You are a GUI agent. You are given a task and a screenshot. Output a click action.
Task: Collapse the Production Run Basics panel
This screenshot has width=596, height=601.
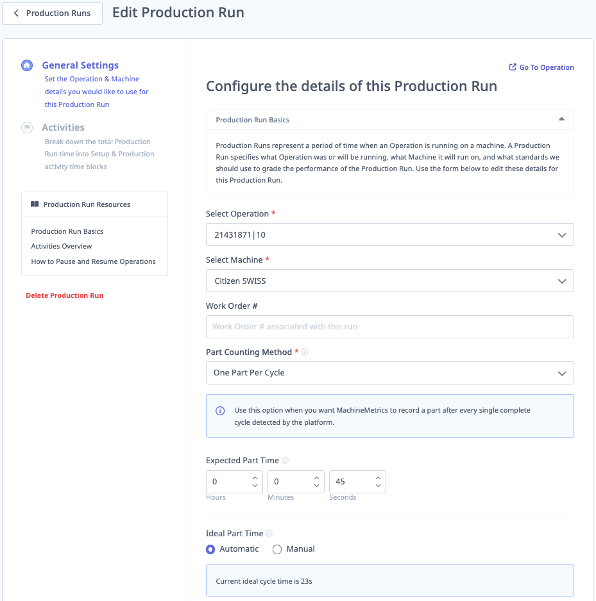click(561, 119)
